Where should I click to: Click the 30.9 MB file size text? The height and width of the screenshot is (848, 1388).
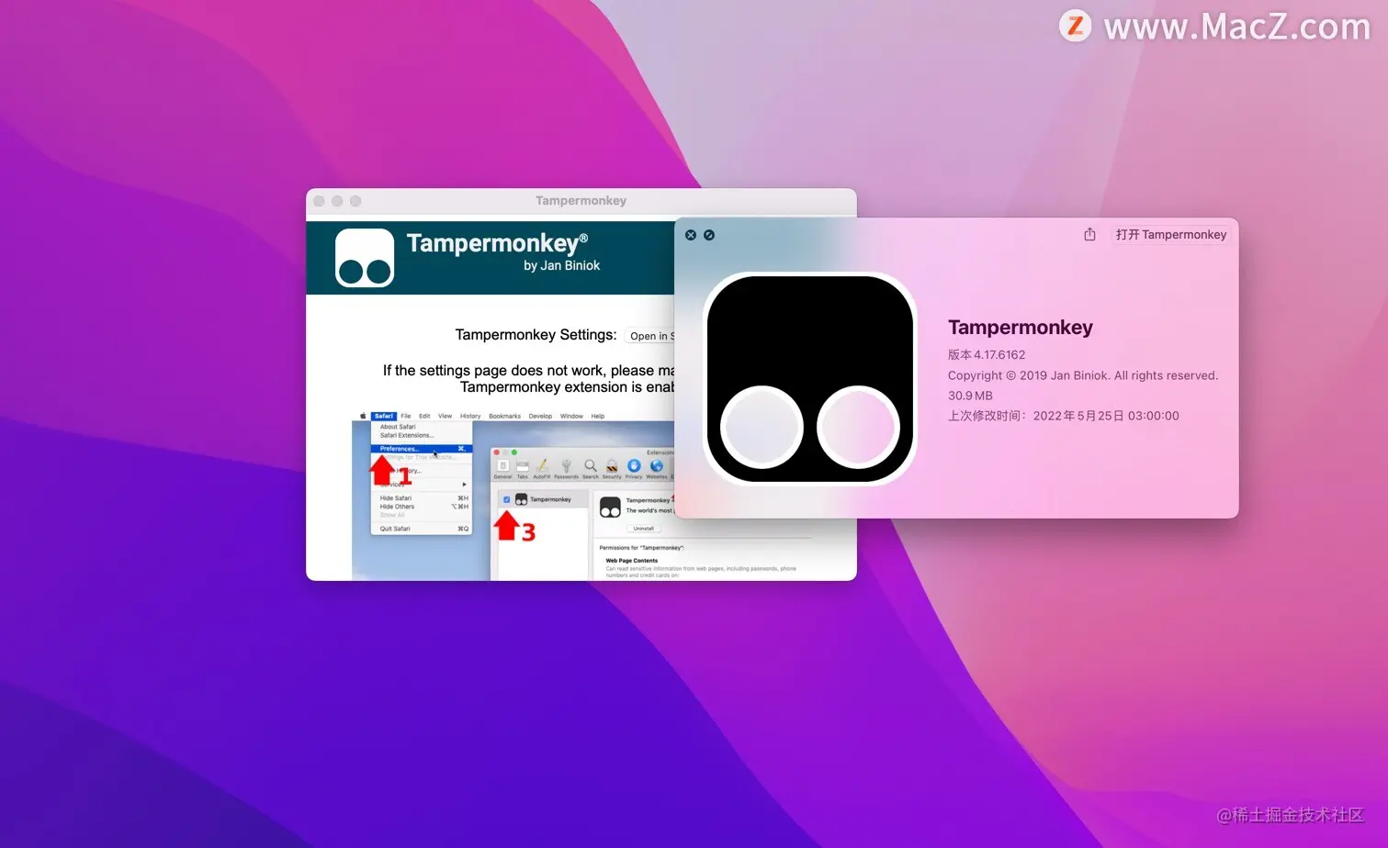[970, 396]
